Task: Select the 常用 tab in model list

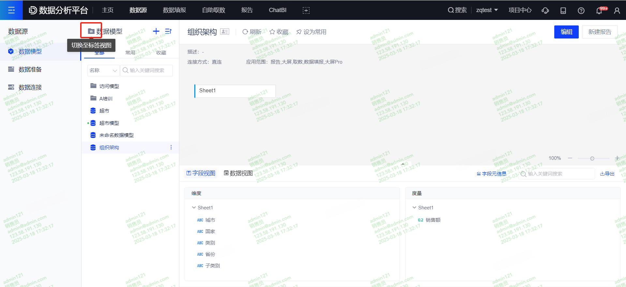Action: [x=130, y=53]
